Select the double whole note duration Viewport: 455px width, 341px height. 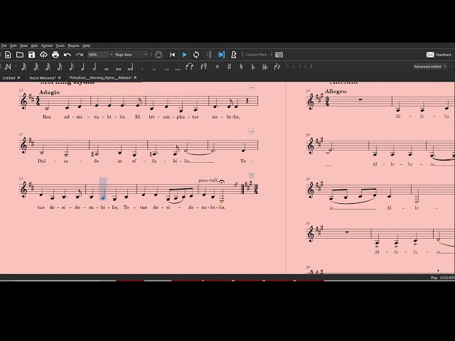(119, 69)
